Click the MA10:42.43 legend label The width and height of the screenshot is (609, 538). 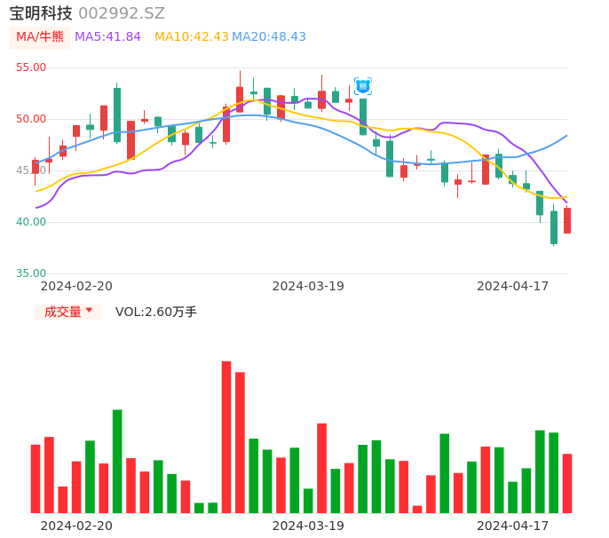[192, 37]
